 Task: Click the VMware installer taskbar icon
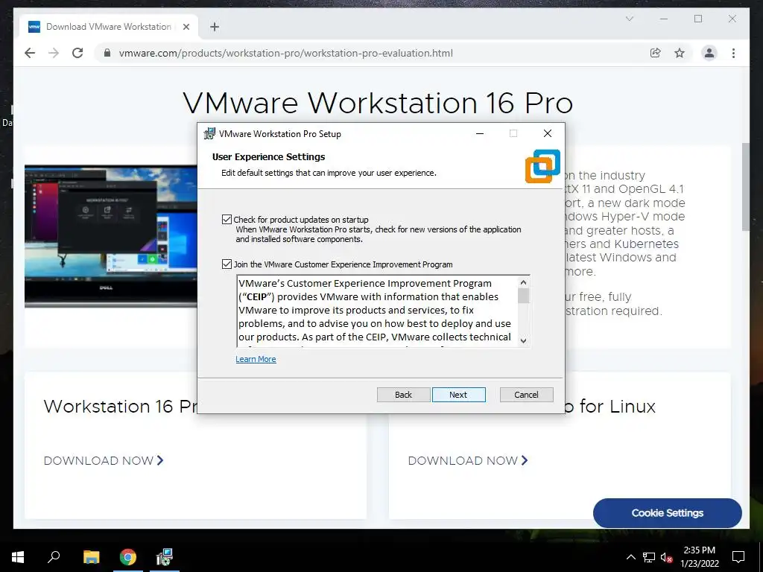165,556
